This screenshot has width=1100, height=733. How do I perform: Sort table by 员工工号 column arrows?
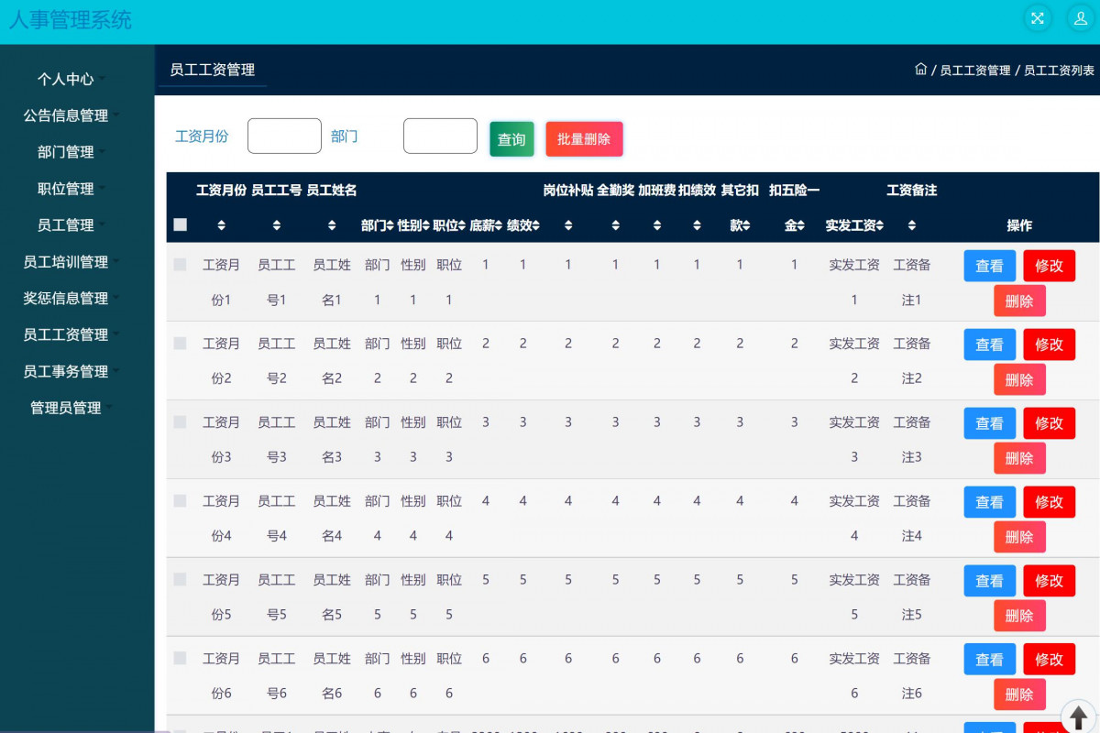coord(277,225)
